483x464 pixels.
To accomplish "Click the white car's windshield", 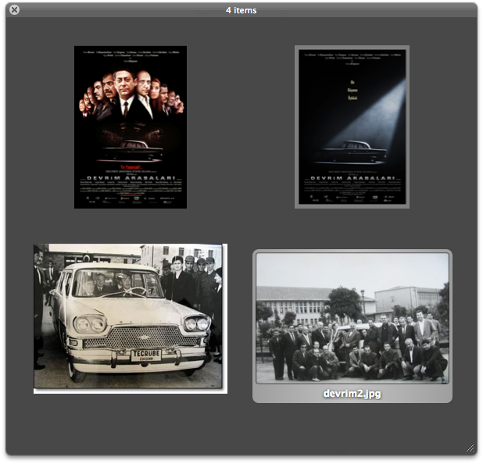I will tap(117, 283).
